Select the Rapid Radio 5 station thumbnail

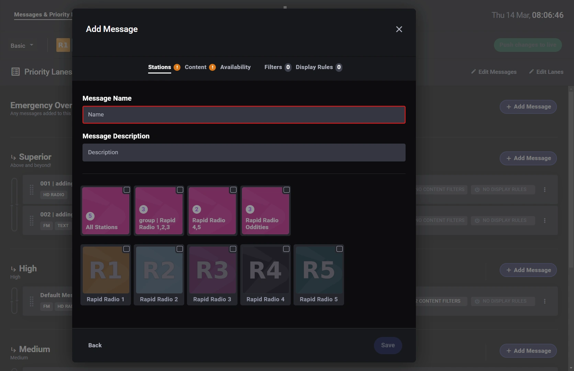tap(319, 270)
